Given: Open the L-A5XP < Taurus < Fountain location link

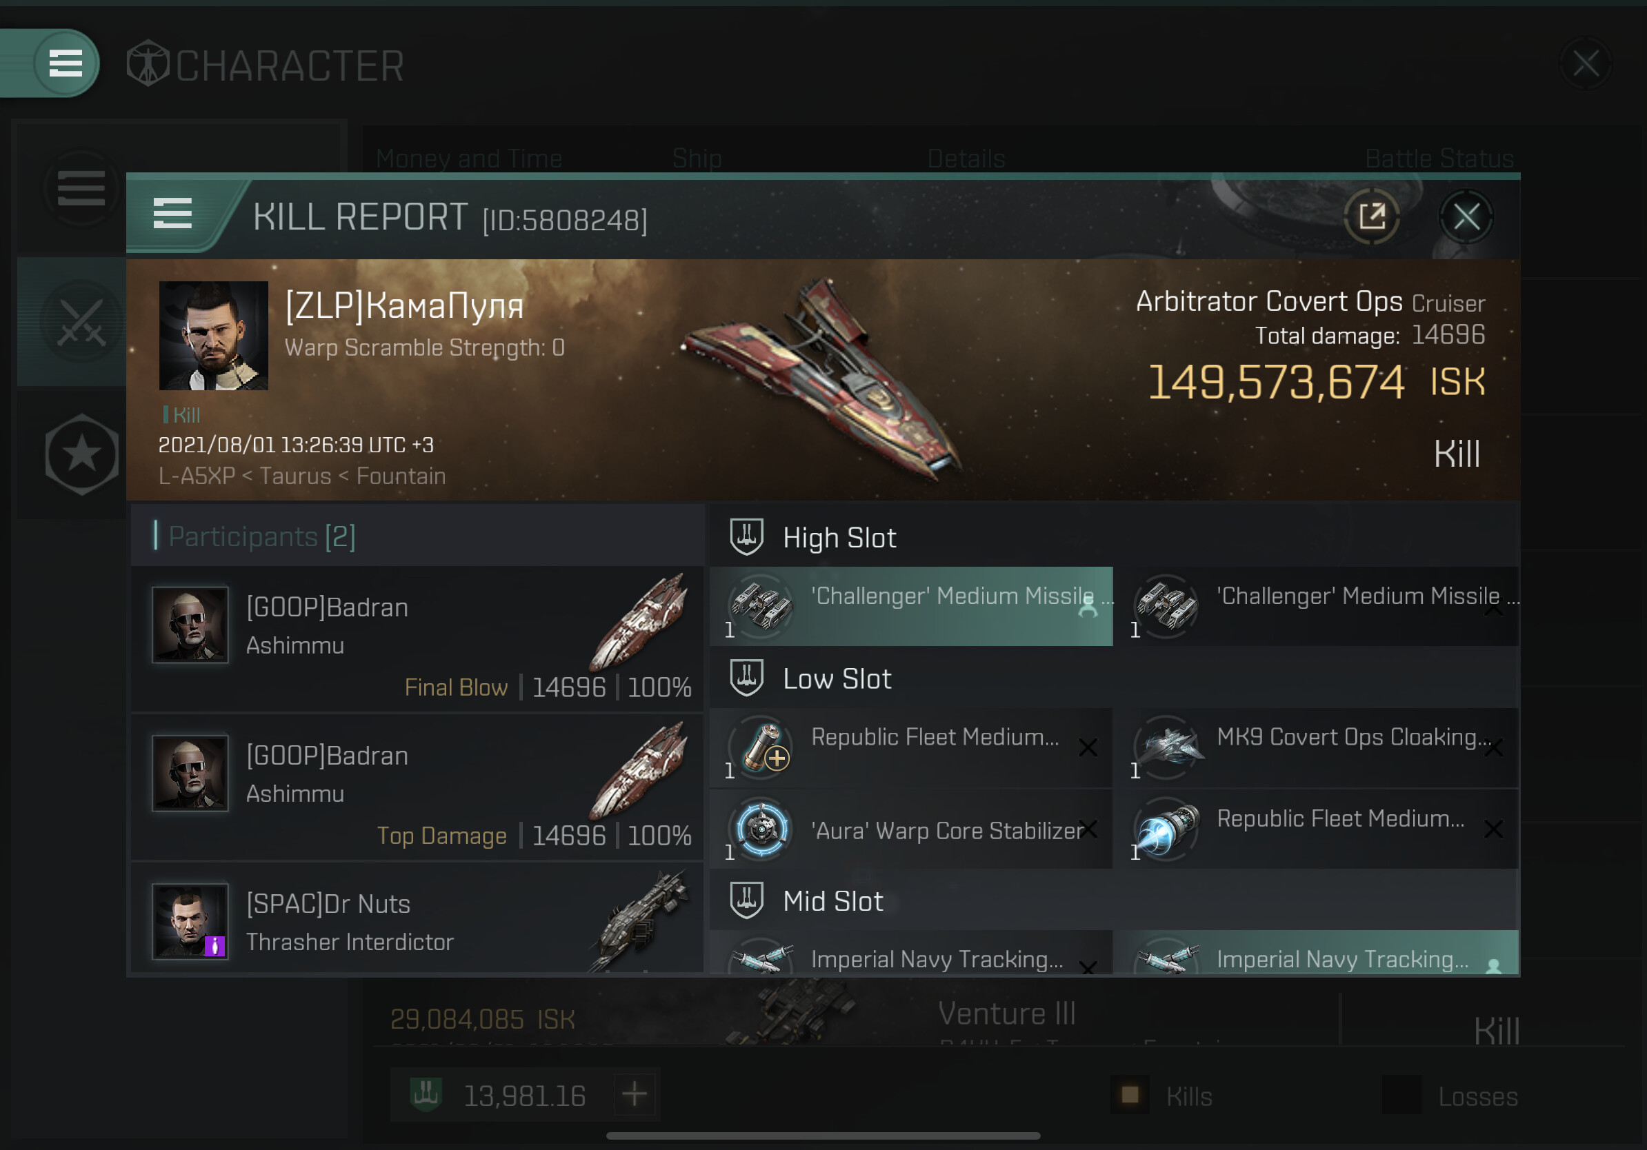Looking at the screenshot, I should click(302, 476).
